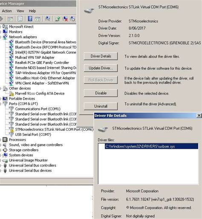
Task: Click the Mullvad VPN TAP Adapter network icon
Action: click(x=11, y=58)
